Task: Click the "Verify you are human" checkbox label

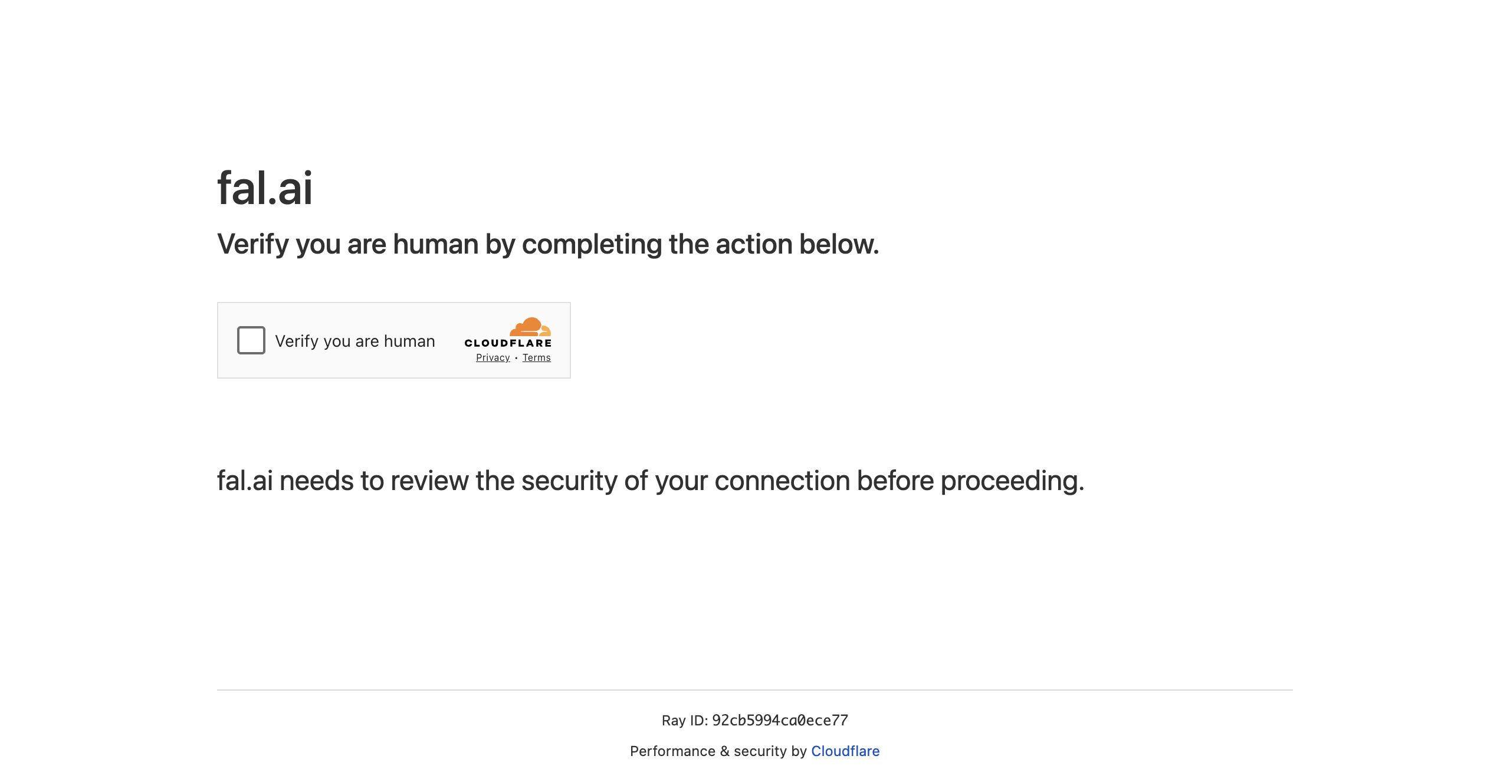Action: coord(354,341)
